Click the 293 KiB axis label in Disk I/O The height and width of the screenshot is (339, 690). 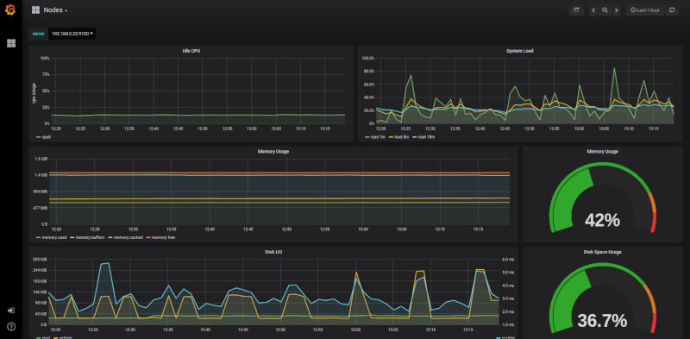41,260
